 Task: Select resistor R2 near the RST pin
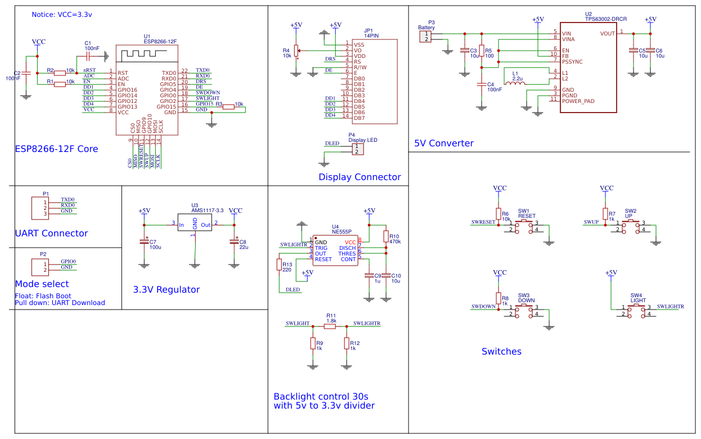point(60,73)
